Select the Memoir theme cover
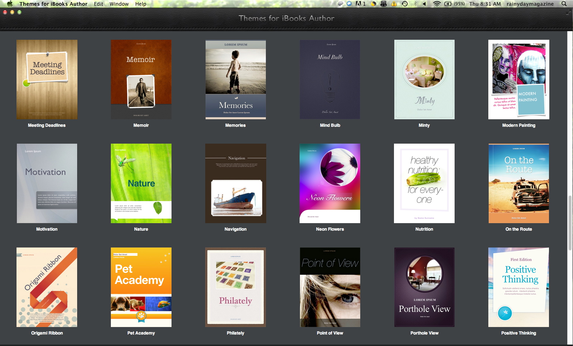This screenshot has width=573, height=346. (141, 80)
